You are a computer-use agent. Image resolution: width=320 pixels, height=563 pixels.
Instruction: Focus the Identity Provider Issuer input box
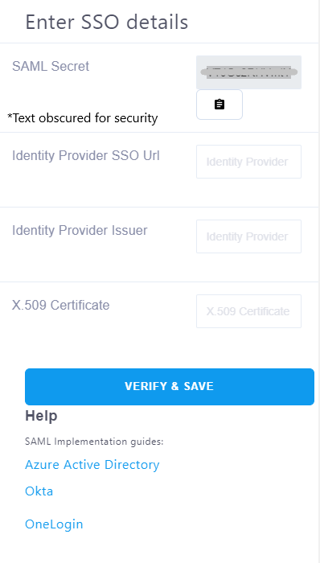coord(248,236)
